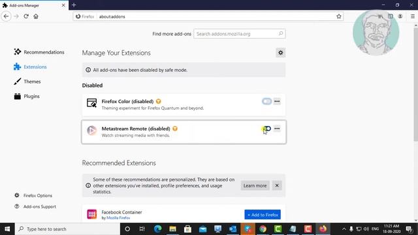Open File Explorer from the taskbar

172,229
